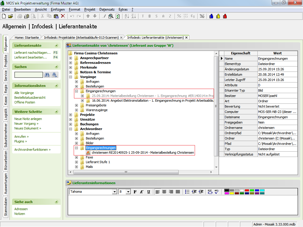Click the Open folder toolbar icon

click(x=10, y=16)
